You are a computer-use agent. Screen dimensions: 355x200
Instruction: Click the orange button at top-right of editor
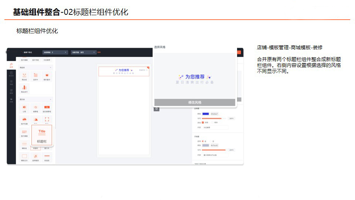pos(239,52)
